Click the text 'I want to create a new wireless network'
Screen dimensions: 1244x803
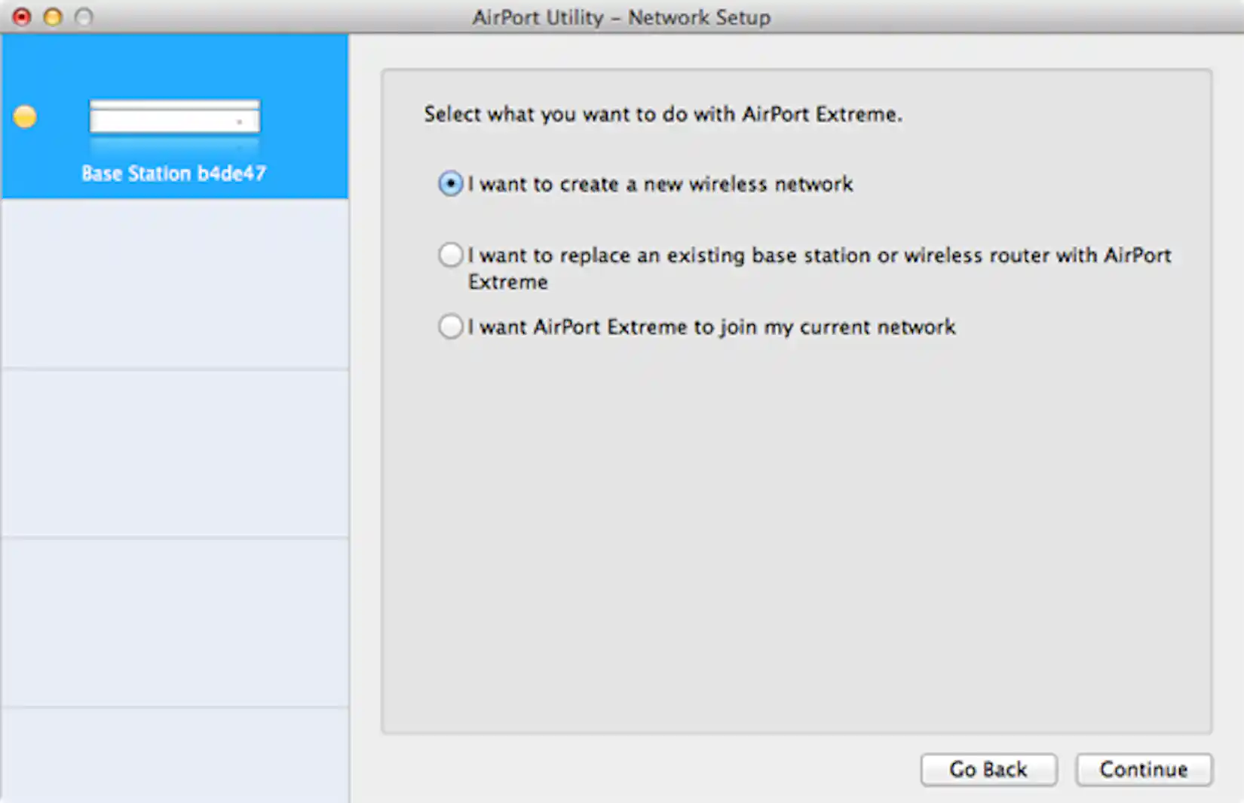pos(660,183)
